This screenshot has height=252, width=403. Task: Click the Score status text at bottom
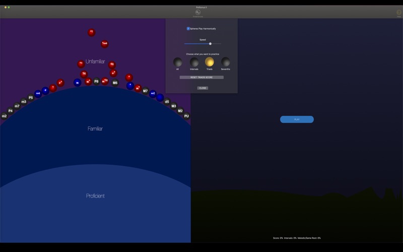click(297, 238)
